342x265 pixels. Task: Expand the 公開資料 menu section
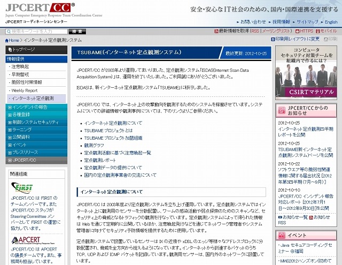pos(36,137)
